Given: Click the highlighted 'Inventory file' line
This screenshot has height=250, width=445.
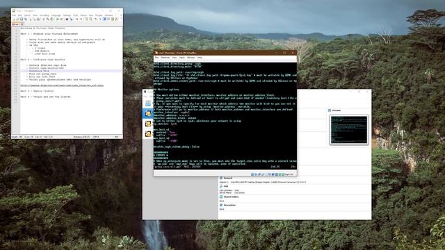Looking at the screenshot, I should (71, 71).
